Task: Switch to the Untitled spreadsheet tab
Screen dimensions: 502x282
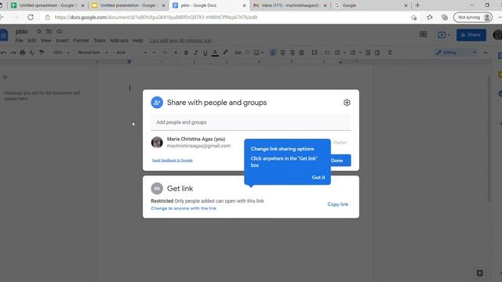Action: 47,5
